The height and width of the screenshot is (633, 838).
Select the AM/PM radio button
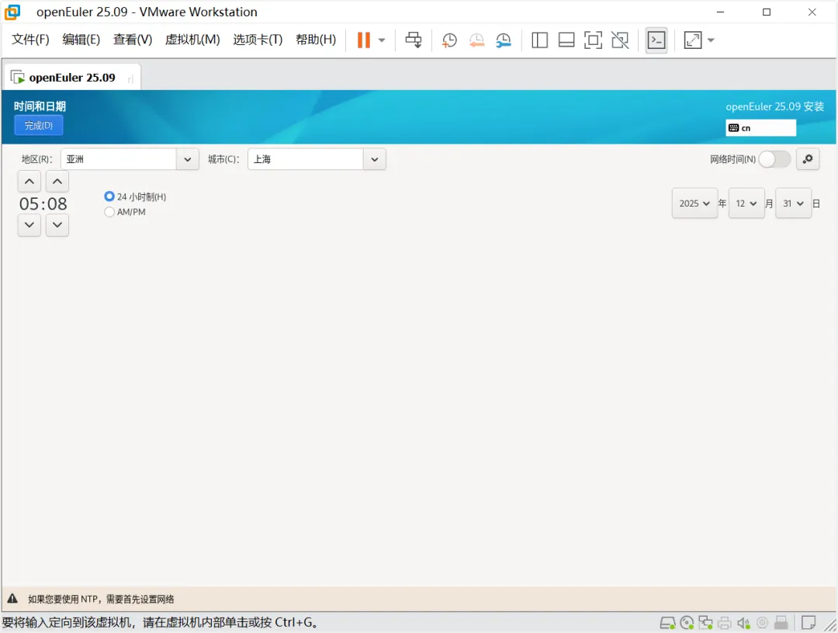109,212
